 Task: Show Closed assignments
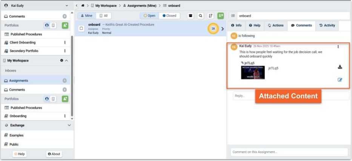(x=169, y=16)
